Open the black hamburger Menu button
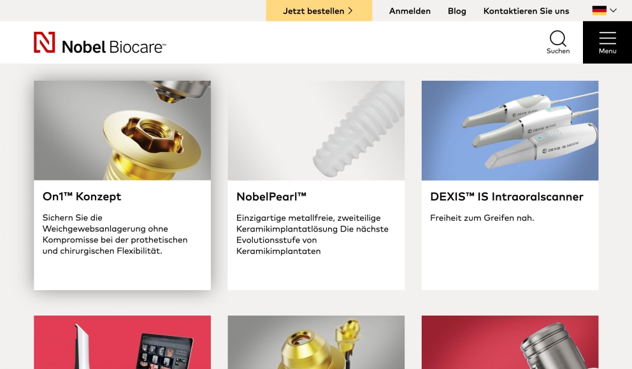This screenshot has height=369, width=632. point(607,42)
